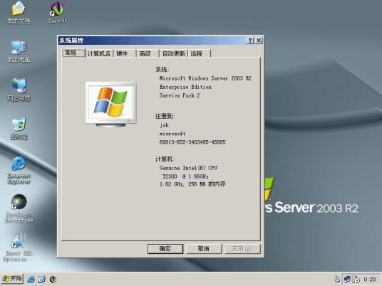Click the leftmost system tray icon
This screenshot has height=286, width=382.
(337, 279)
